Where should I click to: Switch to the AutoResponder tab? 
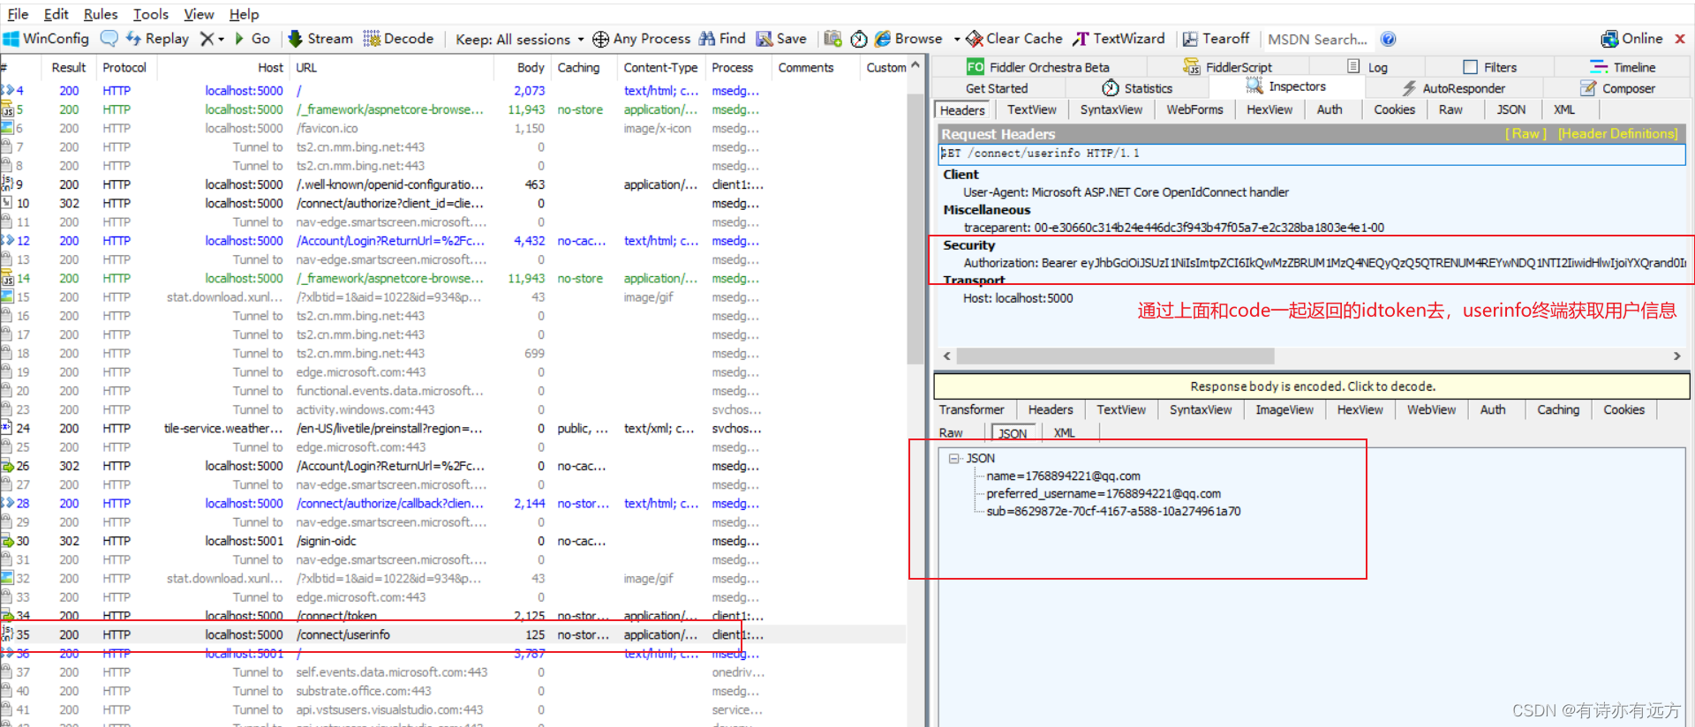[1453, 88]
